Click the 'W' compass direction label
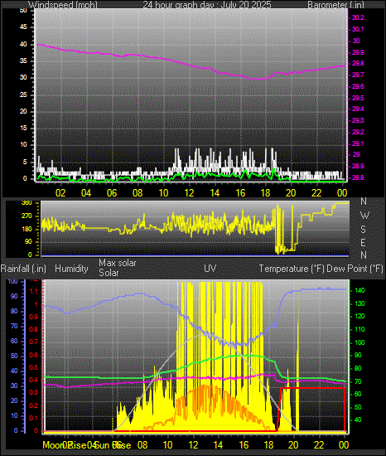The width and height of the screenshot is (386, 456). pyautogui.click(x=364, y=216)
